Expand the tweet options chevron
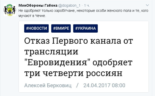 point(147,5)
